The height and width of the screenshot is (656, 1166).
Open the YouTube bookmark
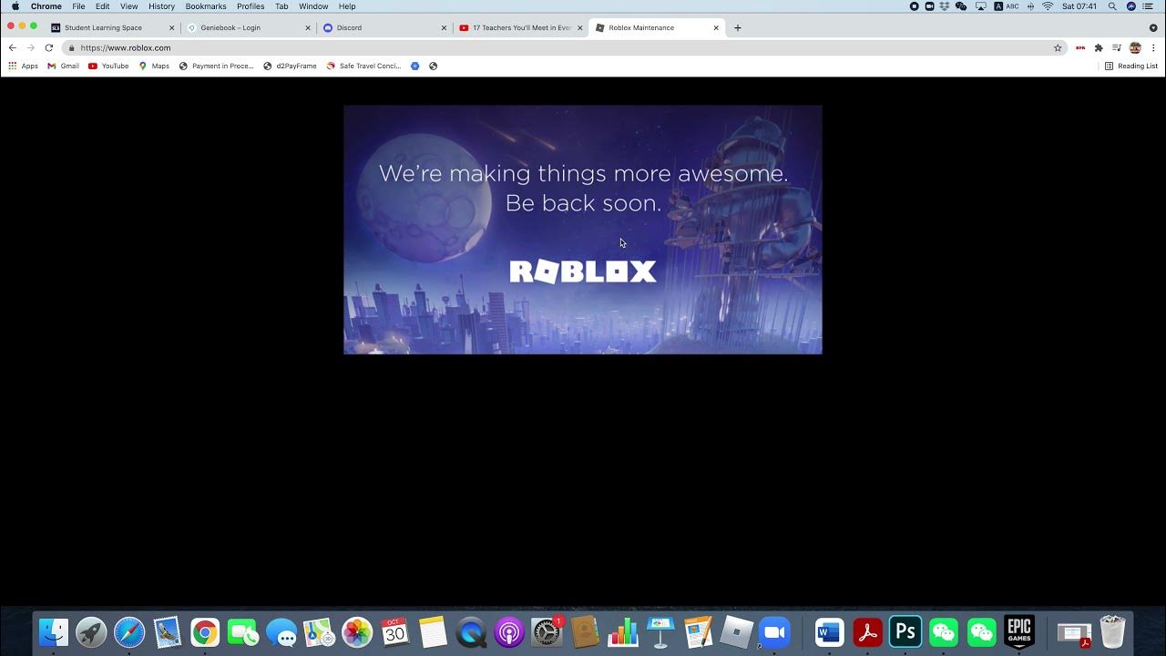108,66
